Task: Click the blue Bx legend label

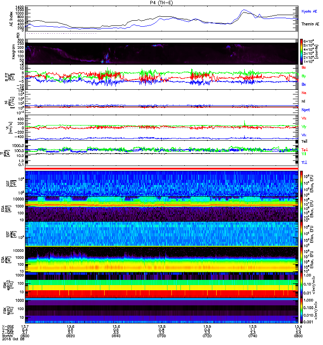Action: [x=304, y=84]
